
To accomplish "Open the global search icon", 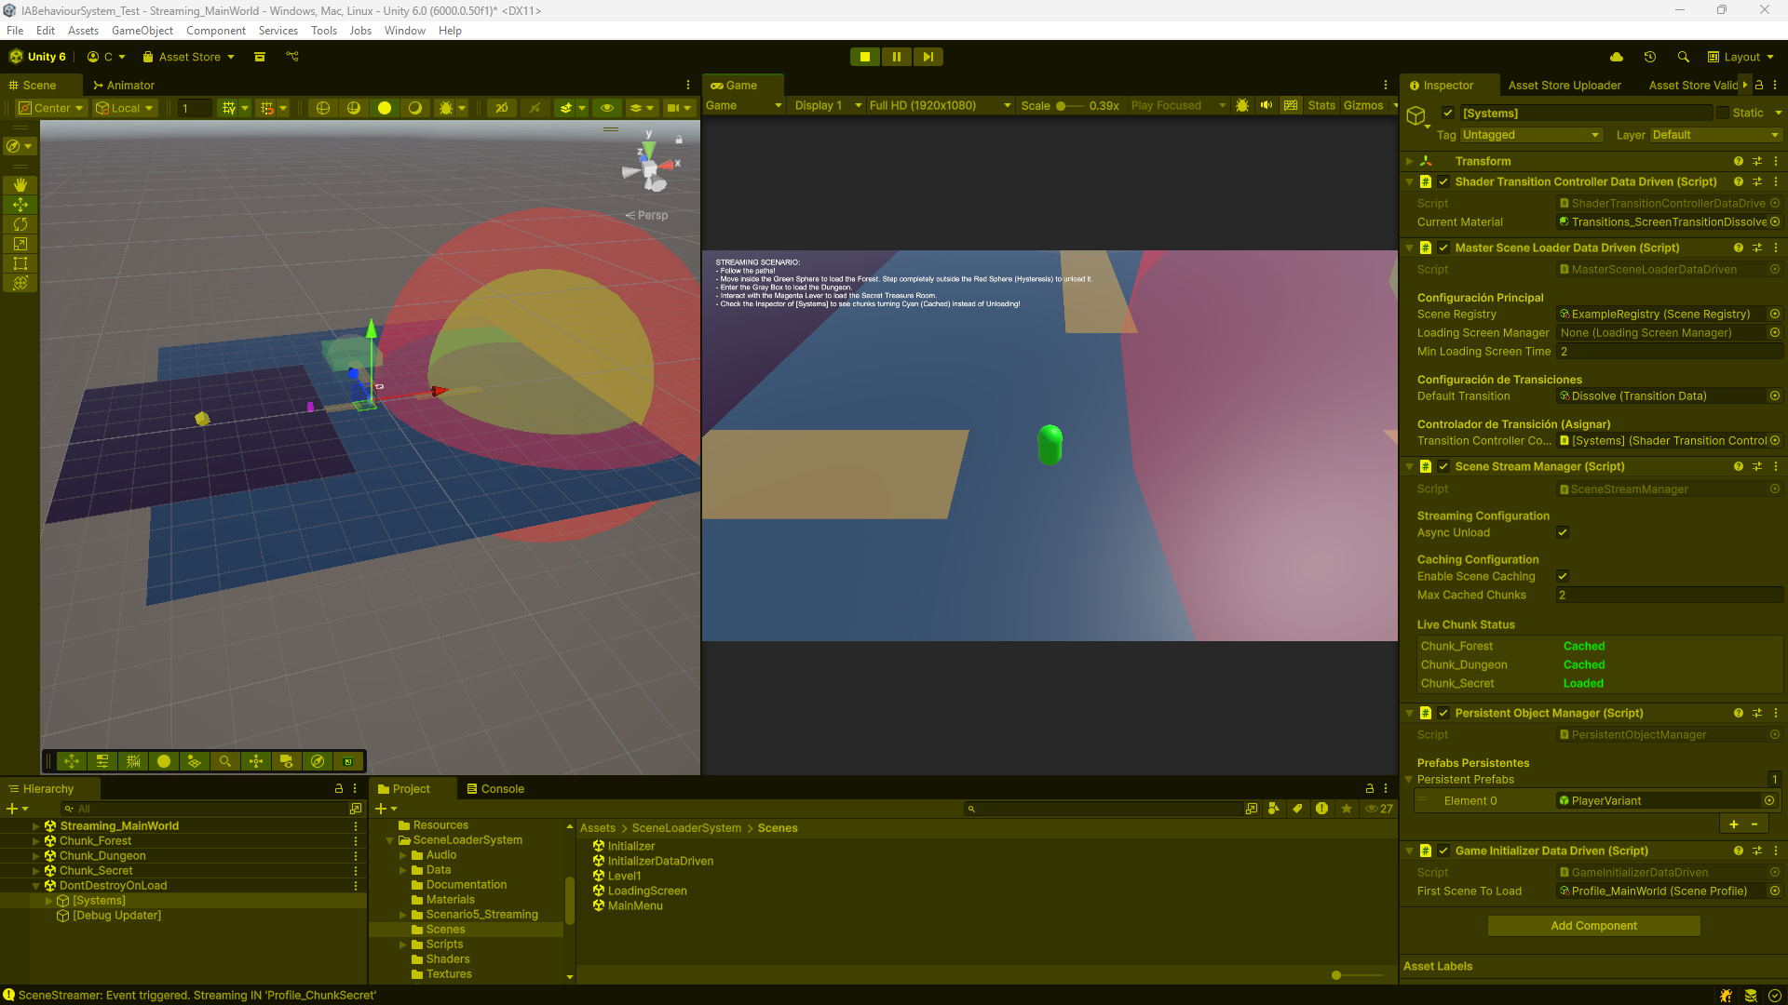I will pos(1684,57).
